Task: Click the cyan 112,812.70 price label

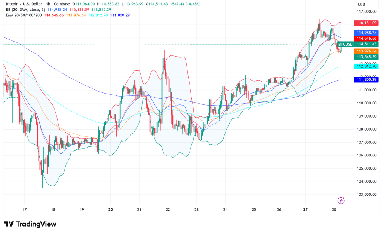Action: point(367,66)
